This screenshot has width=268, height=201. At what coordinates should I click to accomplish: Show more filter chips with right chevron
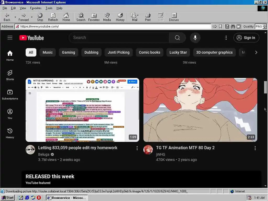pyautogui.click(x=256, y=52)
